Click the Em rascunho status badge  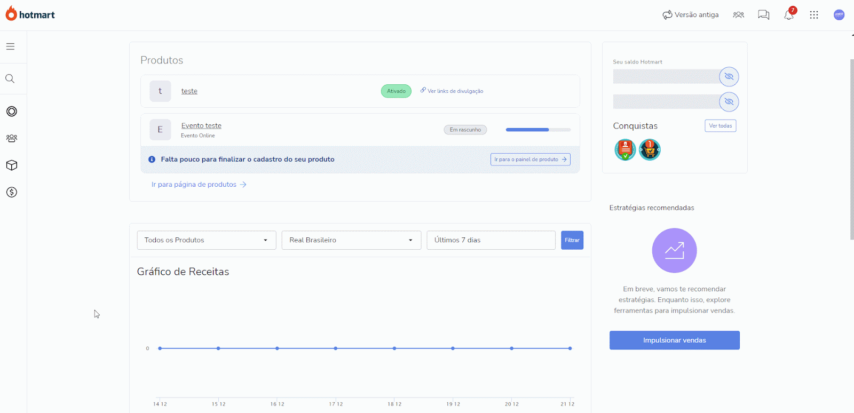coord(465,130)
